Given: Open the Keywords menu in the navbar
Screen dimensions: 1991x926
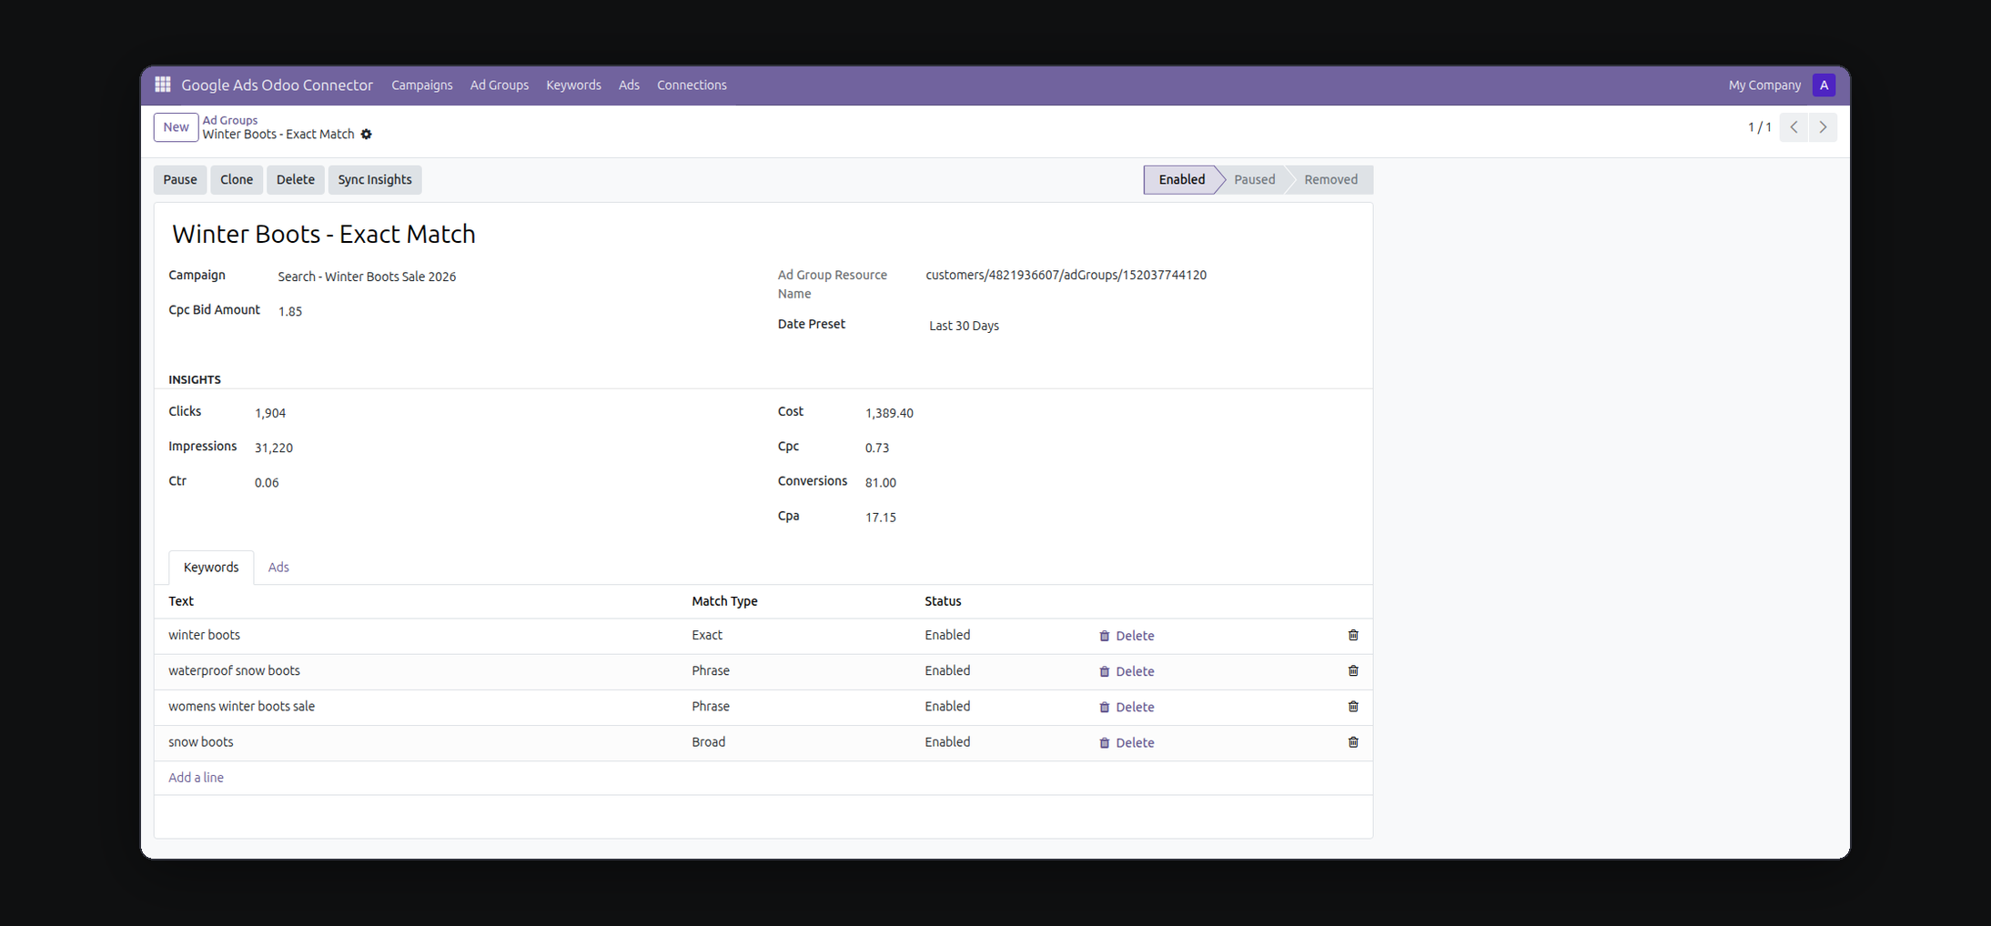Looking at the screenshot, I should (x=573, y=85).
